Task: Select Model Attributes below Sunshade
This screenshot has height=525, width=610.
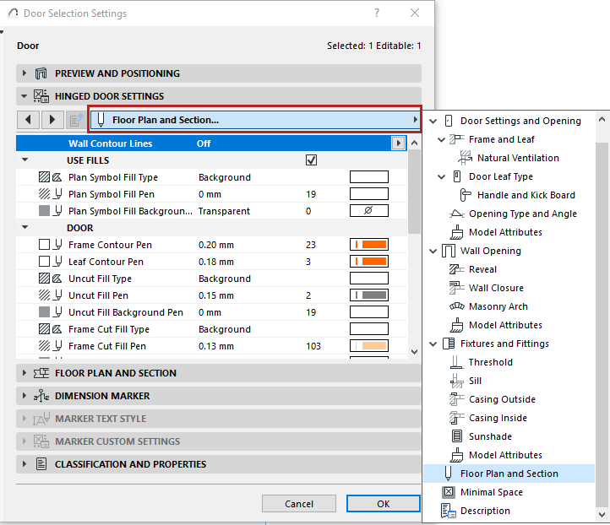Action: (505, 455)
